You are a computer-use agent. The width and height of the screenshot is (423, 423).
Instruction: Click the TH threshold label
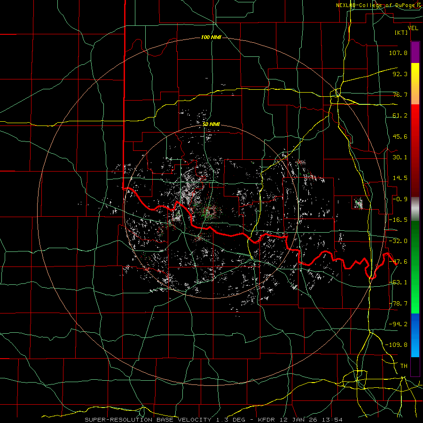[404, 366]
